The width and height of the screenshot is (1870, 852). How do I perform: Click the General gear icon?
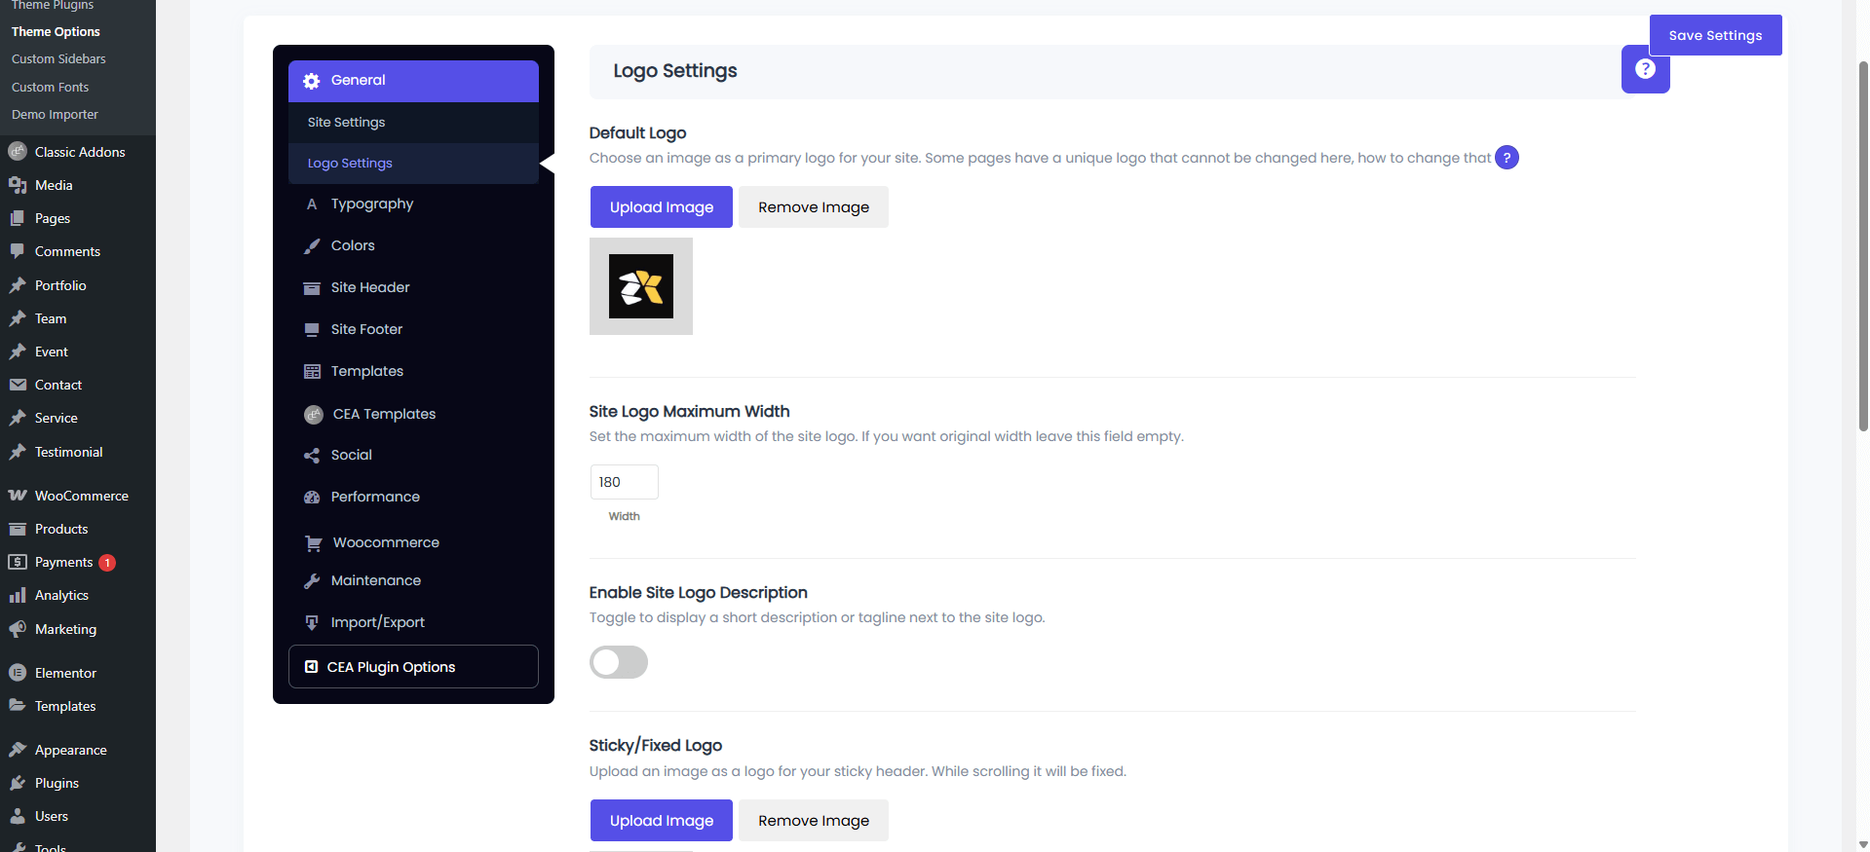312,81
